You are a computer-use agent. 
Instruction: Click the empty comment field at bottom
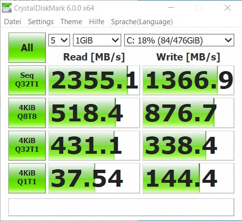point(121,207)
